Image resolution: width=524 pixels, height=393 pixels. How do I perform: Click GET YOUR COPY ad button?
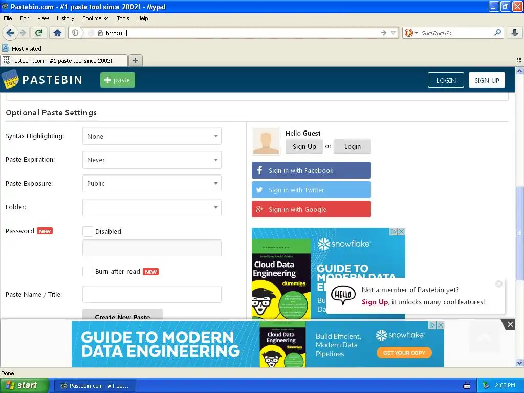click(404, 353)
